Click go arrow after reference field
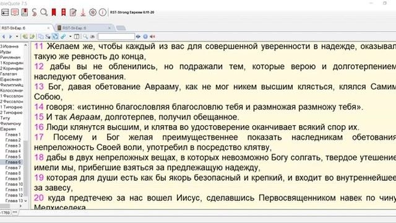Viewport: 396px width, 223px height. pos(138,37)
